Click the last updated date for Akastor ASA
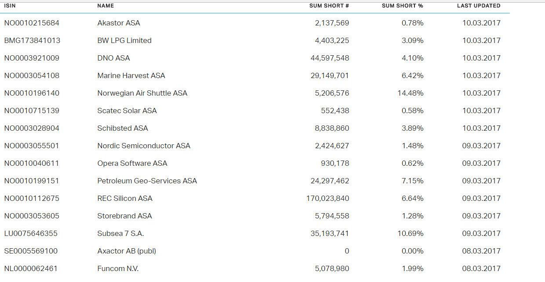The image size is (545, 282). click(481, 23)
